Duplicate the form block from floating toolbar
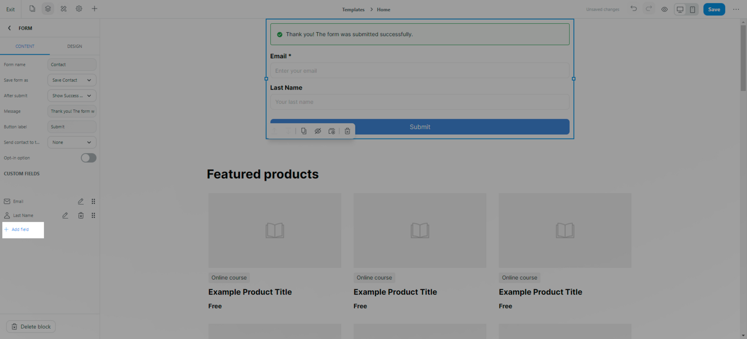 coord(304,131)
